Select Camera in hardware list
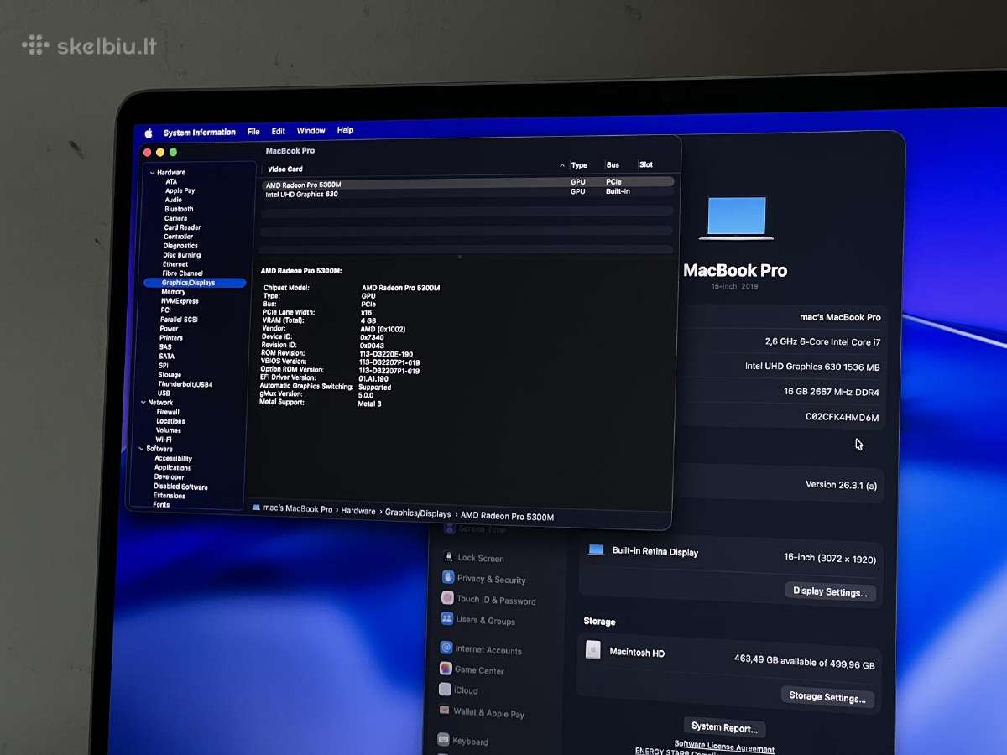This screenshot has height=755, width=1007. click(x=175, y=218)
